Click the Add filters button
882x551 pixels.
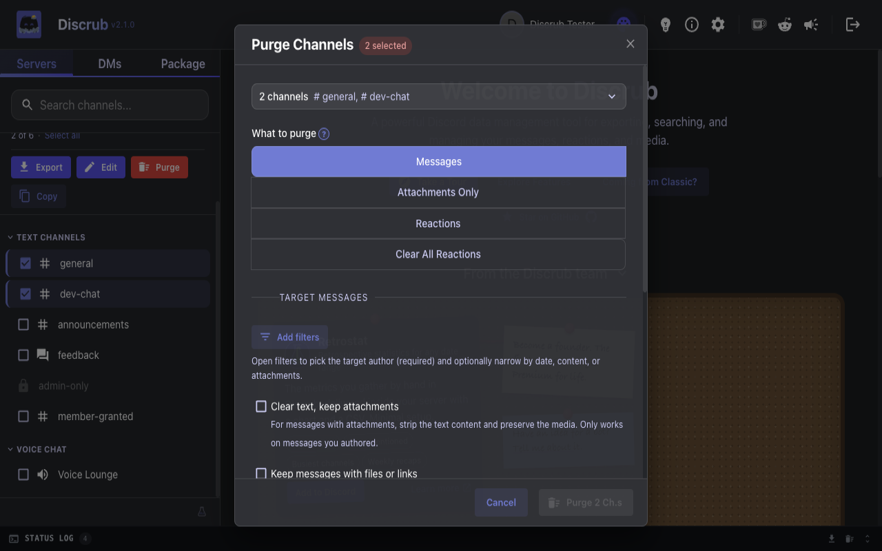pyautogui.click(x=289, y=337)
